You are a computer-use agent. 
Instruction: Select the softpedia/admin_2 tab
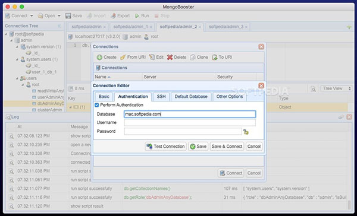178,27
